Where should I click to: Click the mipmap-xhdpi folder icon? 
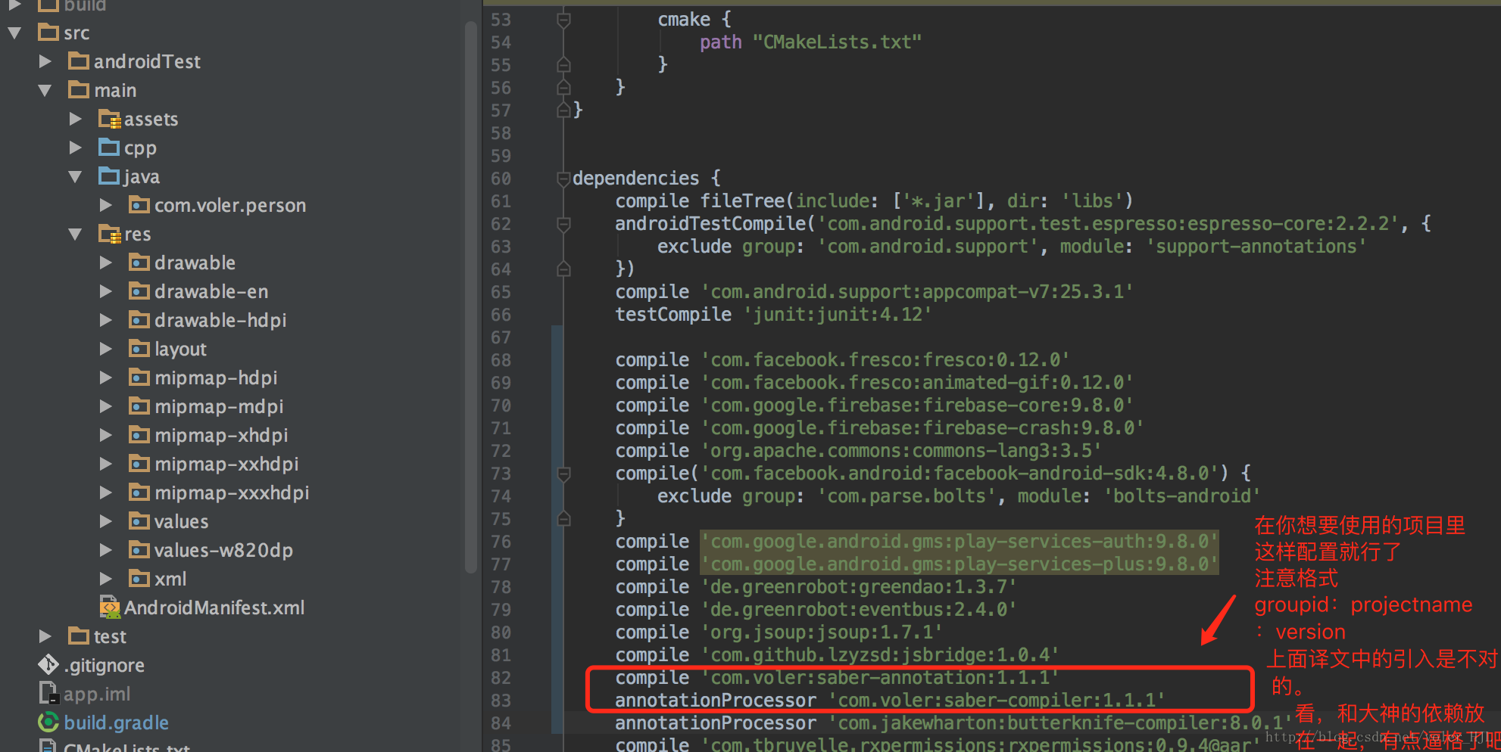coord(139,434)
